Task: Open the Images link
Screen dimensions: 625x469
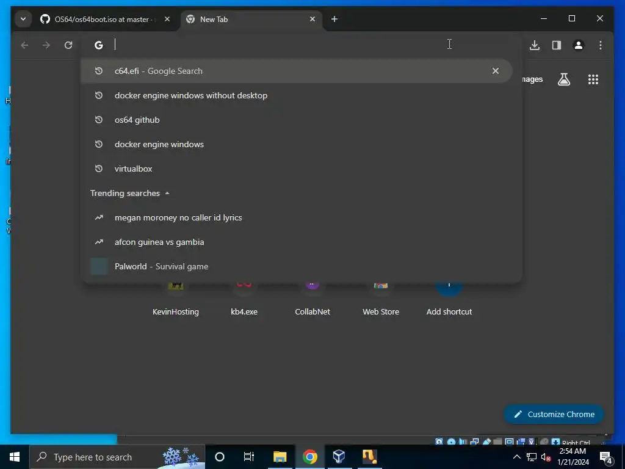Action: (532, 79)
